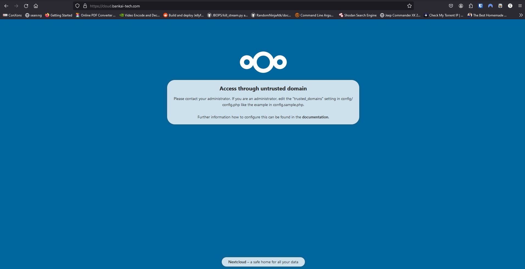Open the JBOPS/kill_stream.py bookmark
The image size is (525, 269).
pyautogui.click(x=228, y=15)
